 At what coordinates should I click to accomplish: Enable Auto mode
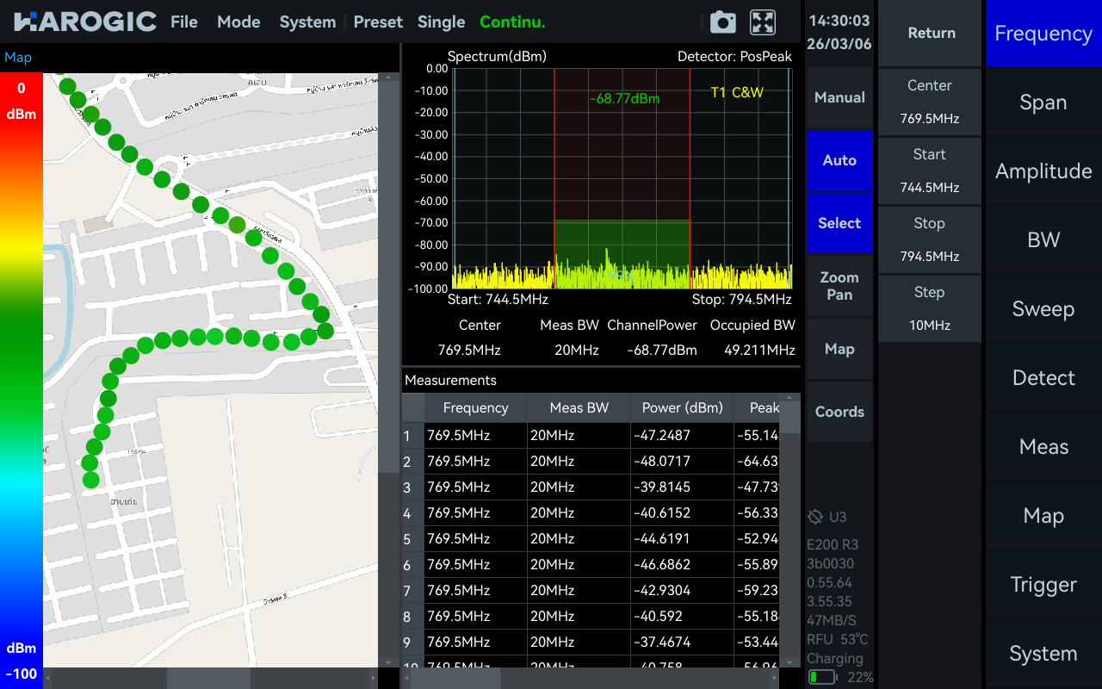pyautogui.click(x=839, y=160)
